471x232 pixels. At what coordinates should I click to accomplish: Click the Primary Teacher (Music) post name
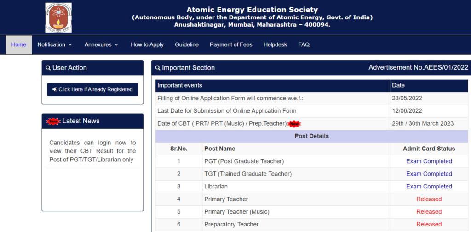[x=237, y=212]
